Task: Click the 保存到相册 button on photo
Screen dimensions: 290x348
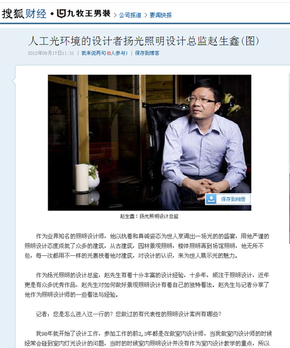Action: coord(228,199)
